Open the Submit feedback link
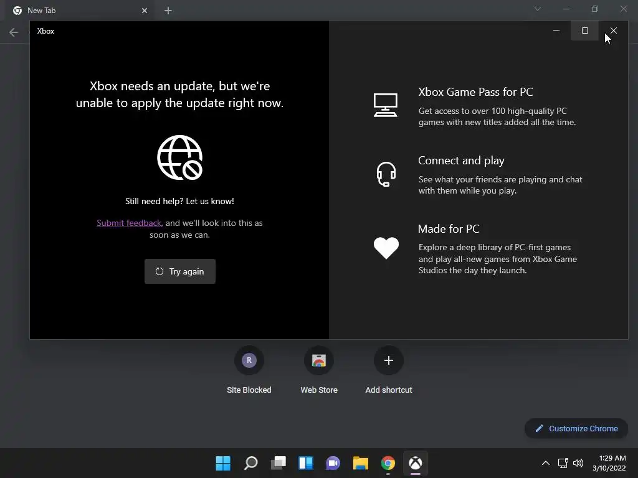Image resolution: width=638 pixels, height=478 pixels. pyautogui.click(x=129, y=223)
